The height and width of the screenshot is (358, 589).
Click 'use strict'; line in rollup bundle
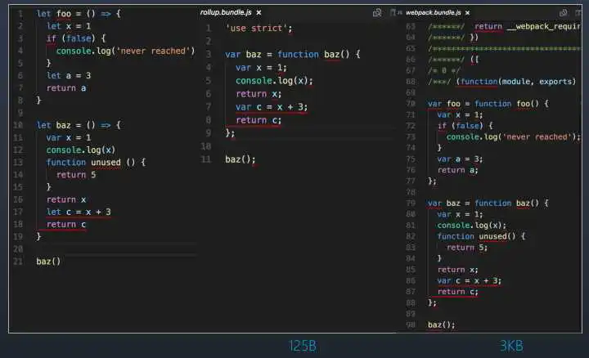259,28
